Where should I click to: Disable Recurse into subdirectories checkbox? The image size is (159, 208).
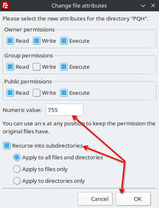[7, 146]
